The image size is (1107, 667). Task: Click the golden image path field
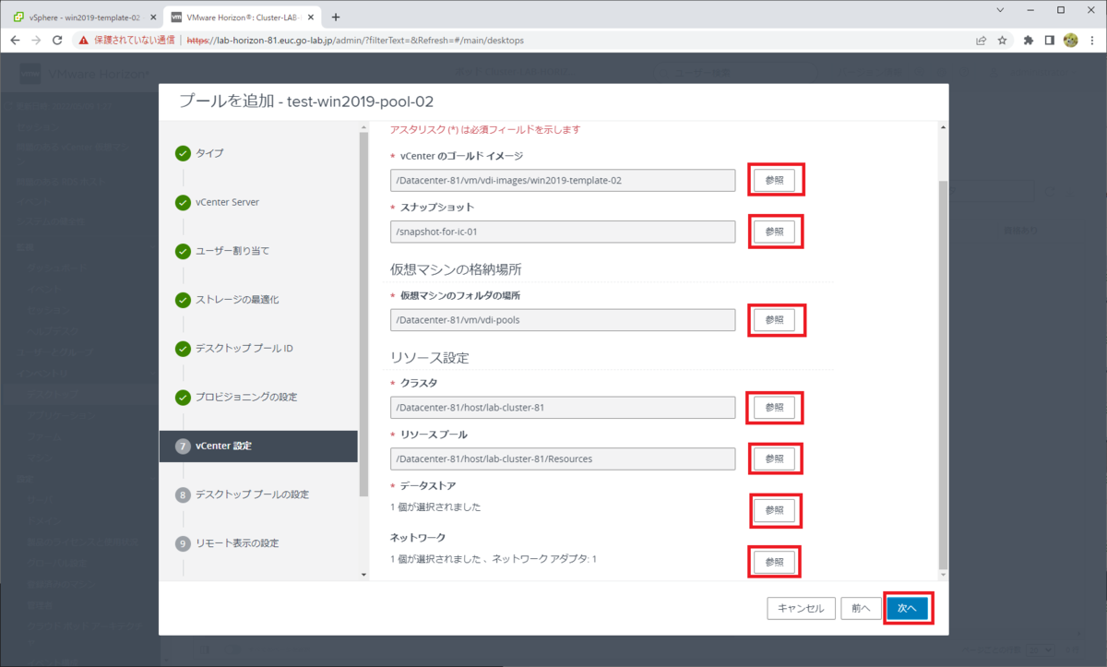pos(563,180)
